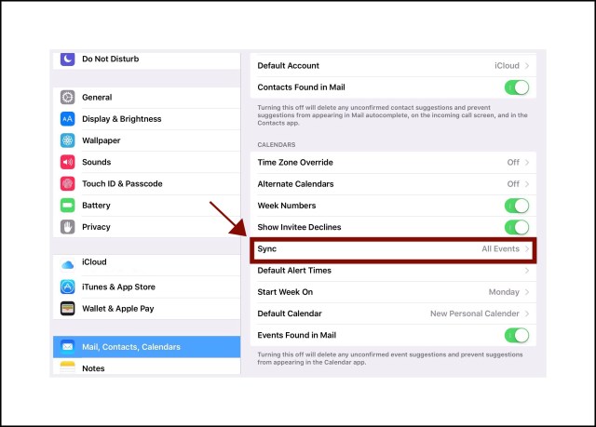This screenshot has width=596, height=427.
Task: Disable the Week Numbers switch
Action: 517,206
